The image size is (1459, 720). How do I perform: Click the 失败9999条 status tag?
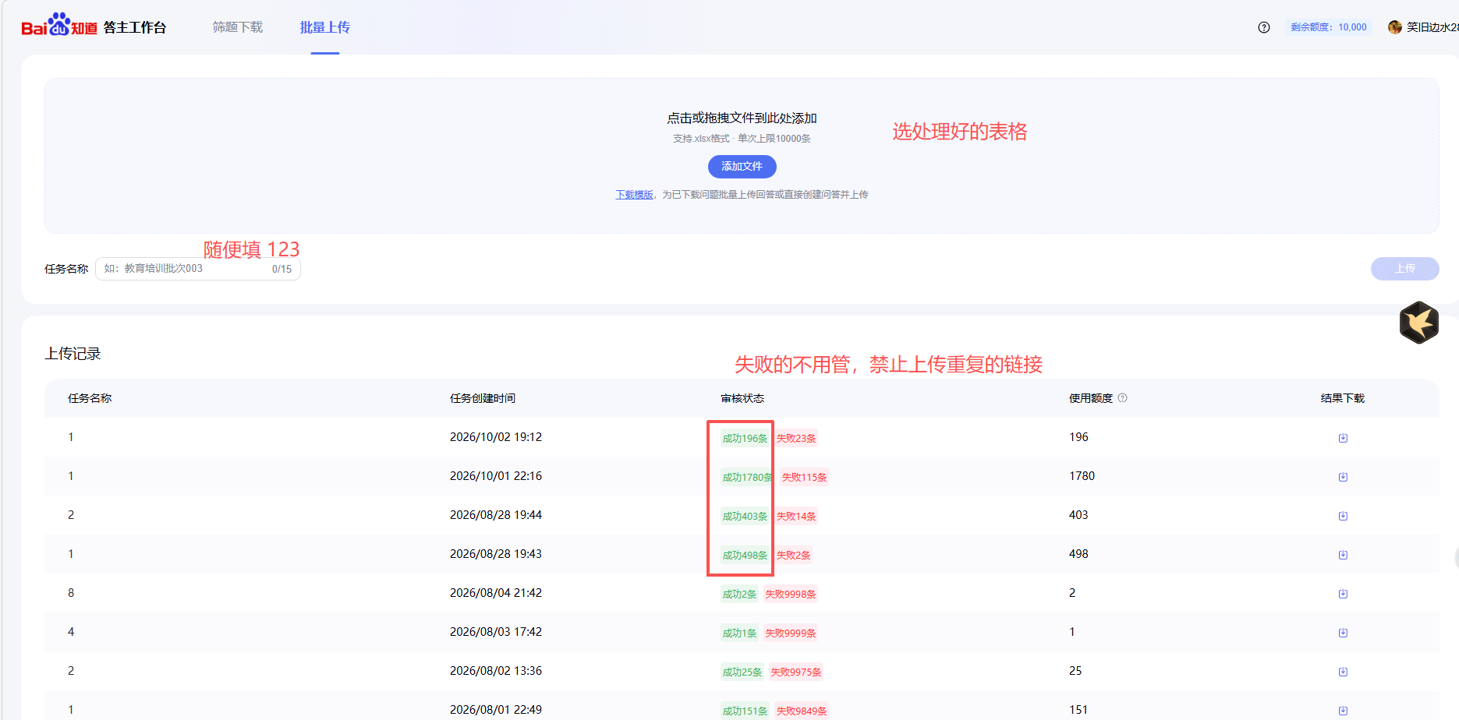point(791,634)
